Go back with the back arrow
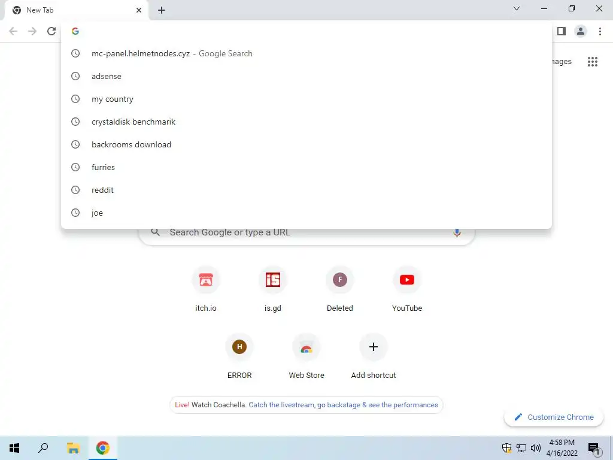The height and width of the screenshot is (460, 613). pyautogui.click(x=13, y=31)
